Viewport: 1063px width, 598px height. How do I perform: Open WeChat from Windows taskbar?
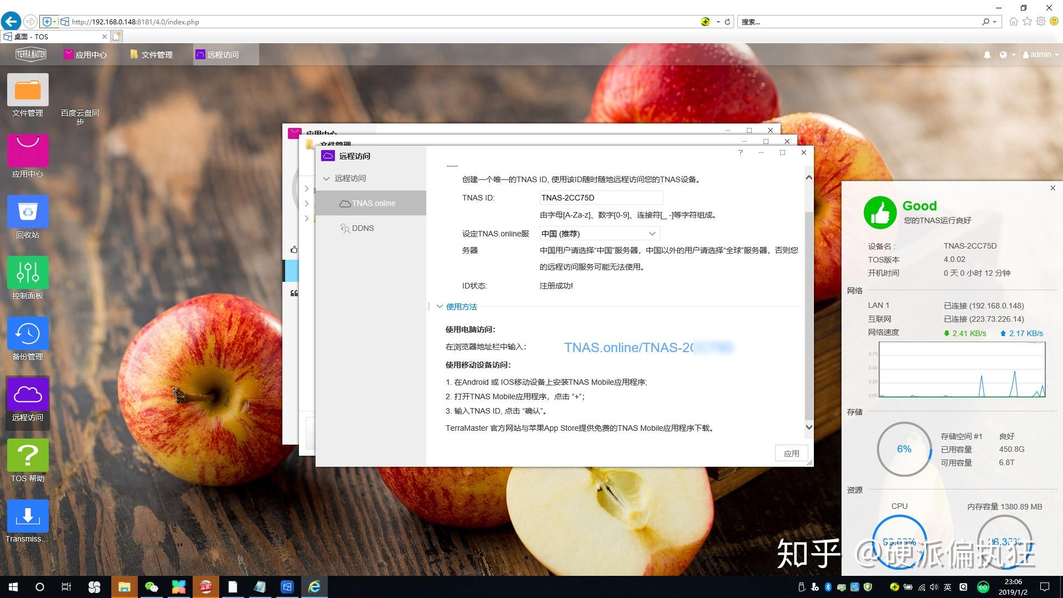(x=151, y=587)
